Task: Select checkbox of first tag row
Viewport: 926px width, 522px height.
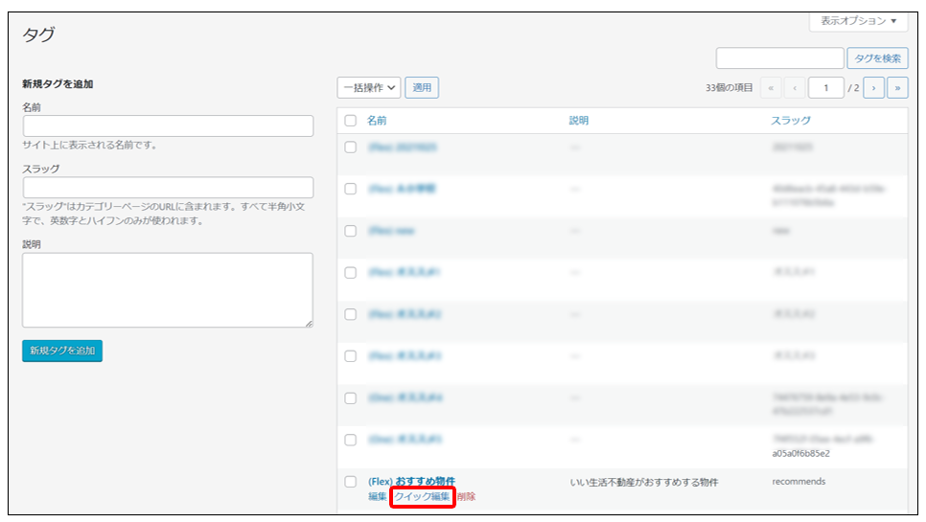Action: (351, 148)
